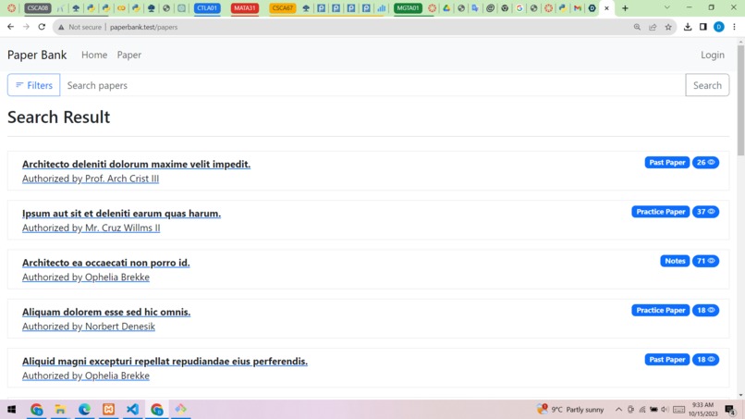The height and width of the screenshot is (419, 745).
Task: Switch to the MGTA01 tab group
Action: [x=409, y=8]
